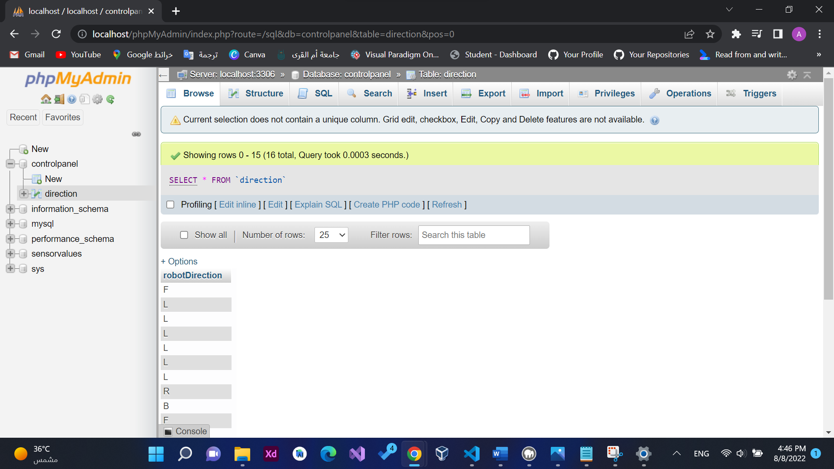The image size is (834, 469).
Task: Expand the performance_schema database node
Action: coord(10,239)
